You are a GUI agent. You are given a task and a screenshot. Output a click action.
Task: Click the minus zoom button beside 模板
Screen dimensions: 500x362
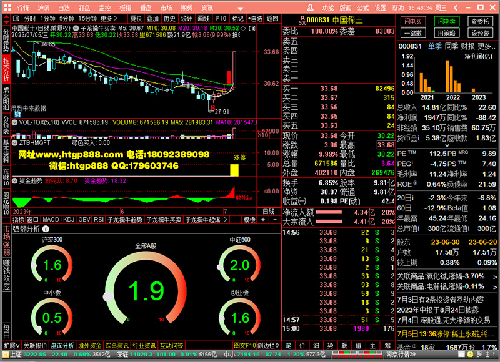(275, 219)
